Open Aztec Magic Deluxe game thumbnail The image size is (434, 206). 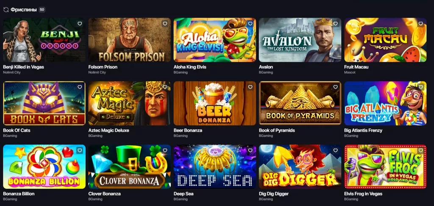tap(130, 103)
